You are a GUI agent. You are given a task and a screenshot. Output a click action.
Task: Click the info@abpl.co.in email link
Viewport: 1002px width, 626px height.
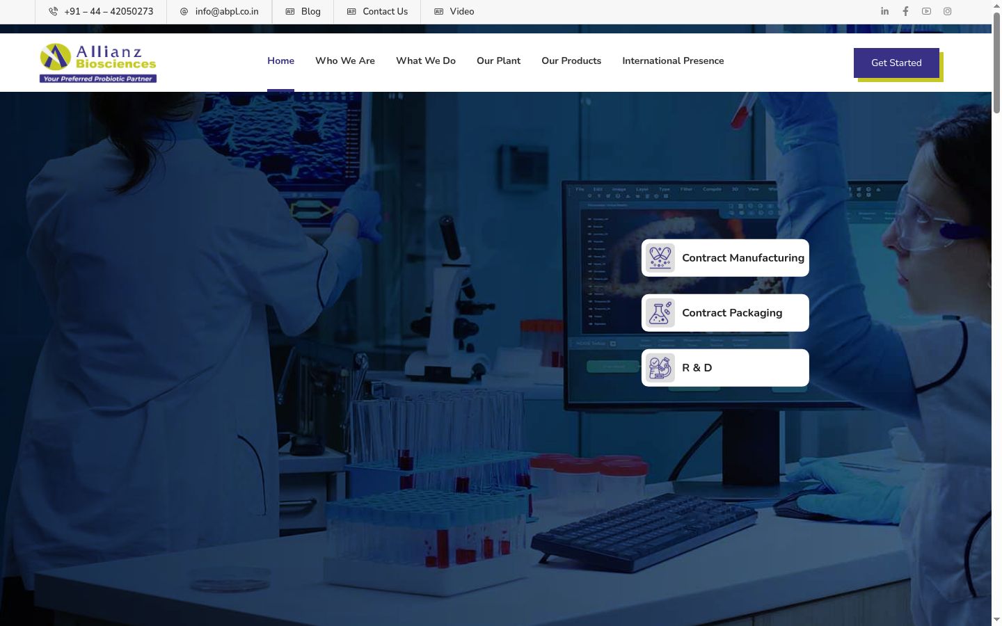(227, 11)
